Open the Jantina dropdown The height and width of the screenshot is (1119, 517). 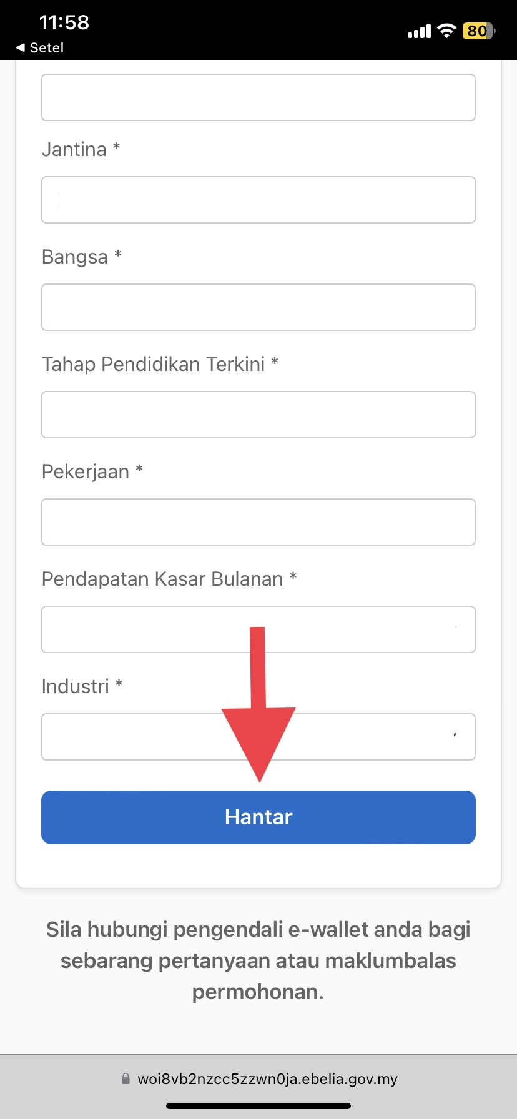(x=258, y=200)
